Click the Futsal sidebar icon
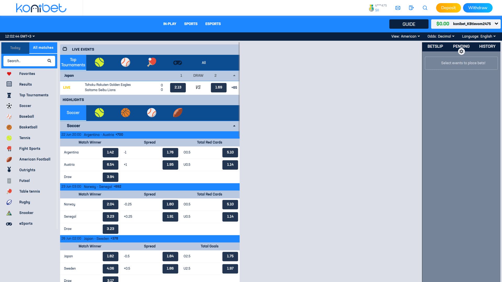 tap(9, 181)
